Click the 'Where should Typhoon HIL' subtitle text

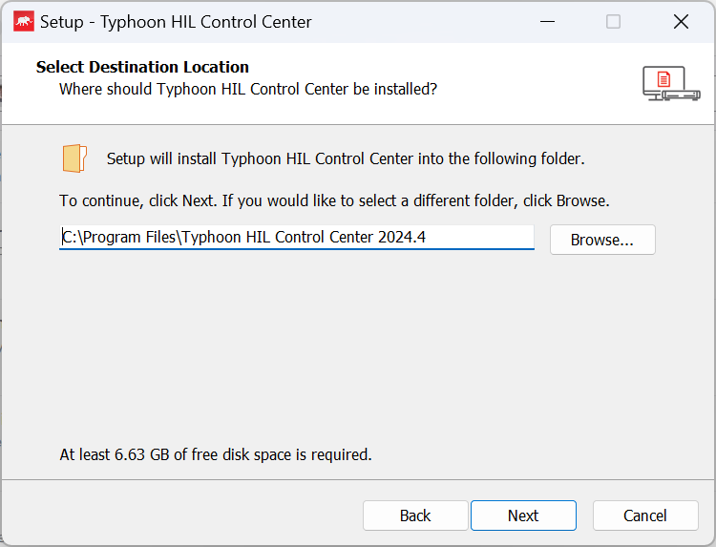[248, 89]
